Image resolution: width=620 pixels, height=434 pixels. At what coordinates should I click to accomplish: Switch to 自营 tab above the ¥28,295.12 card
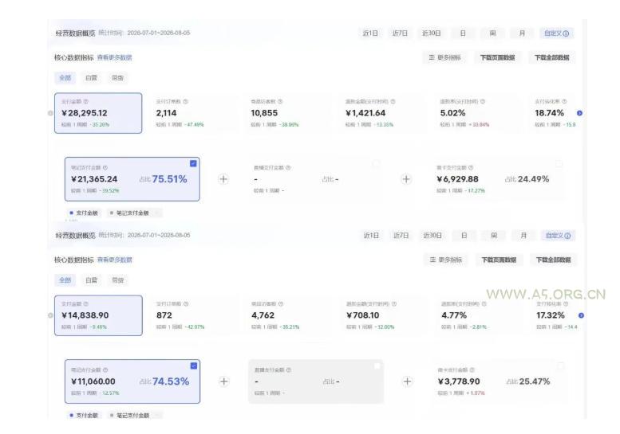pyautogui.click(x=91, y=78)
